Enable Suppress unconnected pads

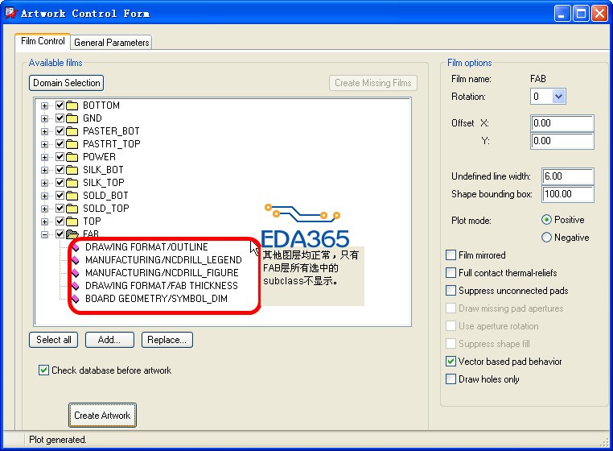[450, 291]
